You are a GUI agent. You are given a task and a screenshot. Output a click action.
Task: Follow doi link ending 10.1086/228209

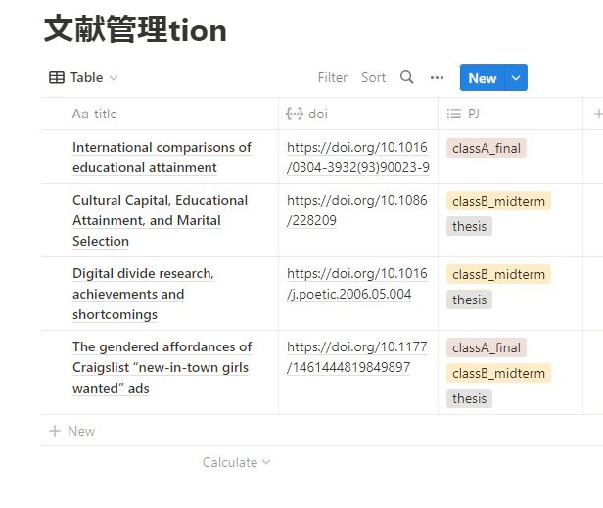coord(357,210)
